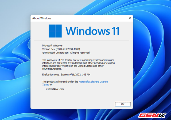This screenshot has width=171, height=120.
Task: Open the Microsoft Software License link
Action: [93, 82]
